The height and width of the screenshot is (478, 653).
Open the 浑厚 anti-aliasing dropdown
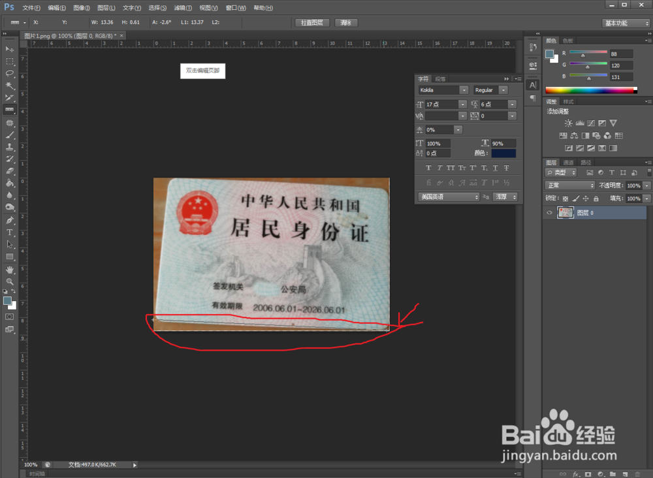click(505, 197)
